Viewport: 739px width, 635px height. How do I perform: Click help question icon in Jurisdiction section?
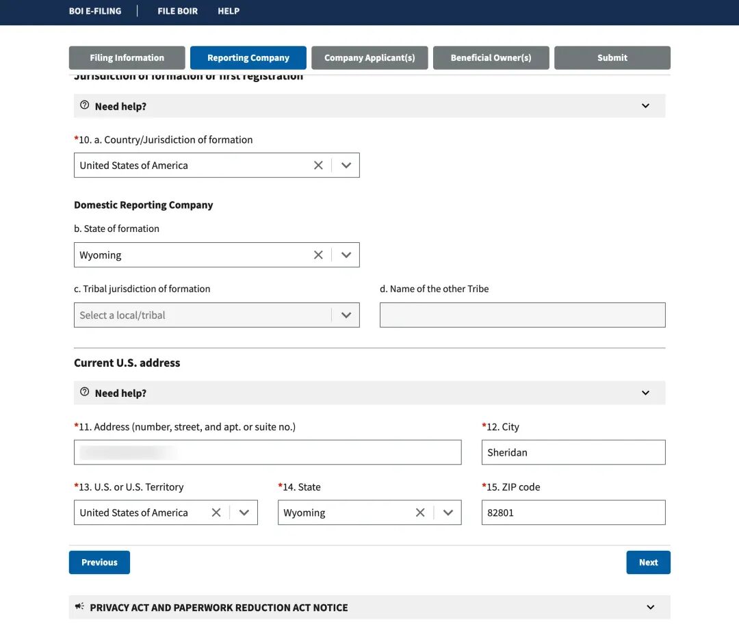coord(85,106)
